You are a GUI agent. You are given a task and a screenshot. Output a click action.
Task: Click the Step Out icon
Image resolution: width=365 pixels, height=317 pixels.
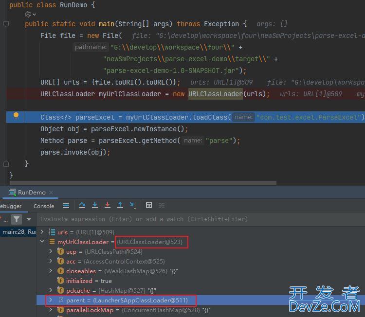click(120, 205)
